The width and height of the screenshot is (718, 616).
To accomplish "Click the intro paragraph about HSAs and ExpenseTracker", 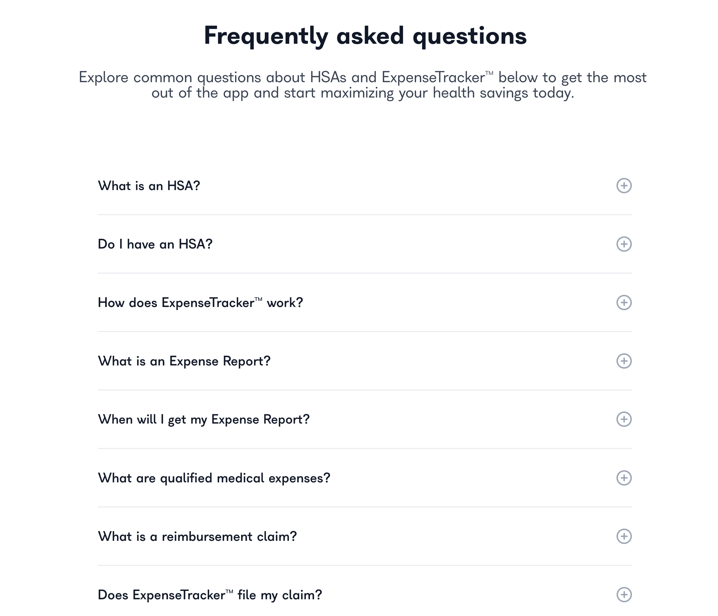I will (x=362, y=85).
